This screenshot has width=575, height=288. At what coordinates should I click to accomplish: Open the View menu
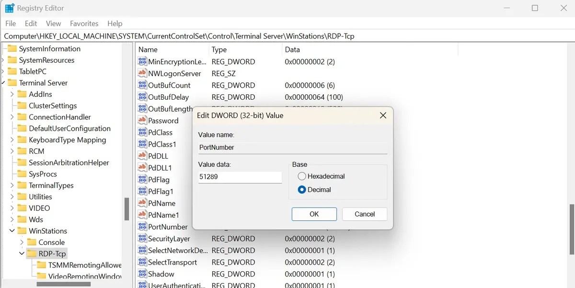[x=53, y=23]
